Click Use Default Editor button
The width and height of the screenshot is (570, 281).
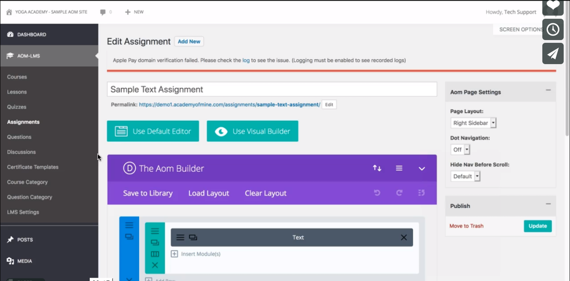153,131
